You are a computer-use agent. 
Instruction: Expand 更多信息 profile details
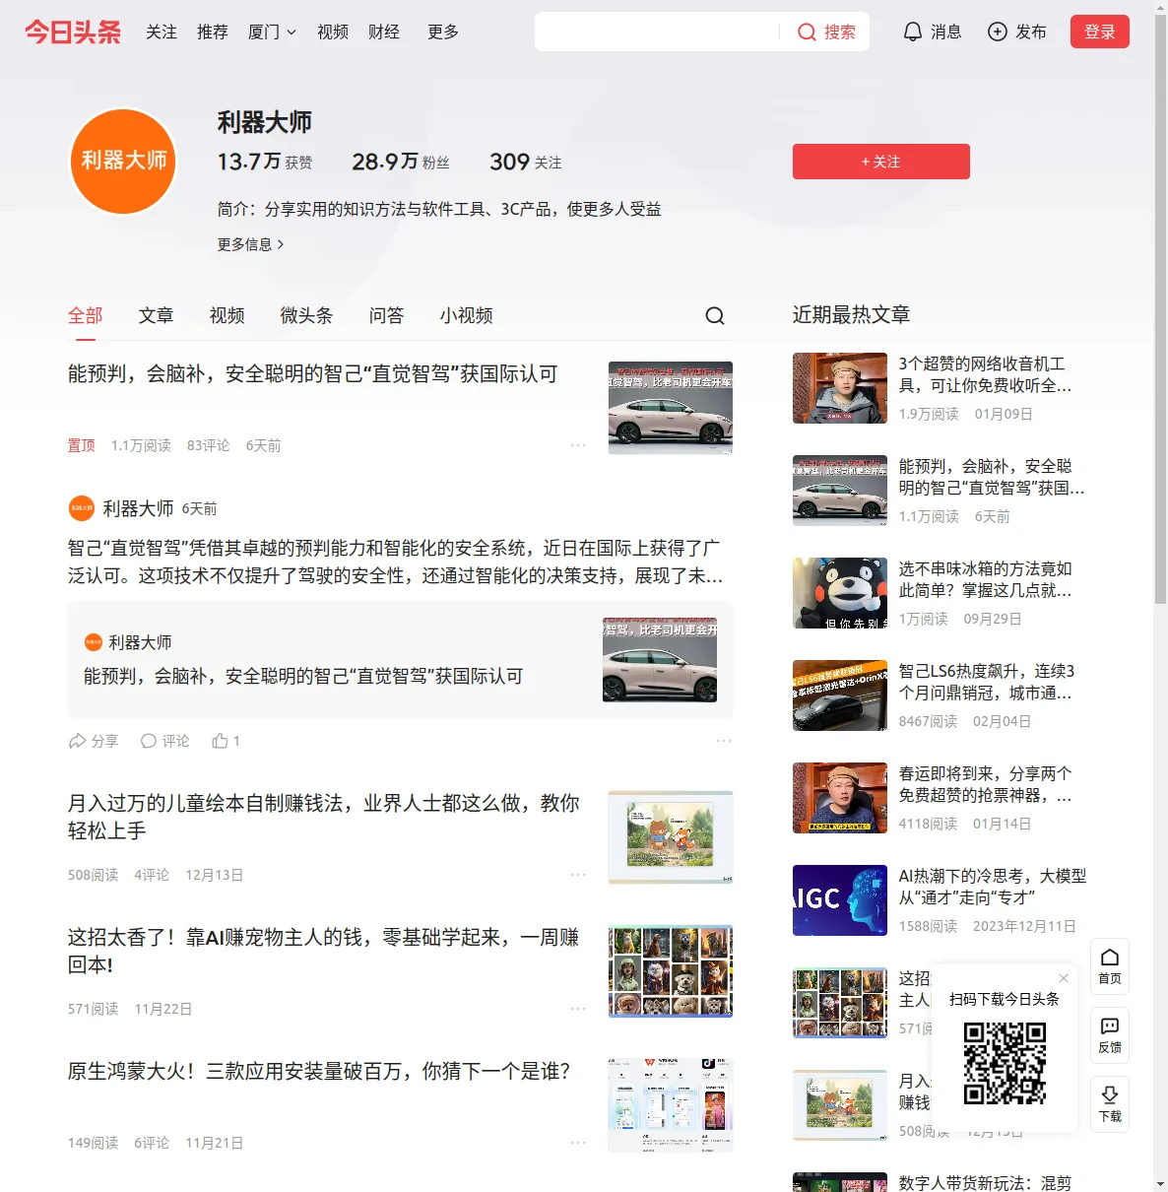point(250,244)
